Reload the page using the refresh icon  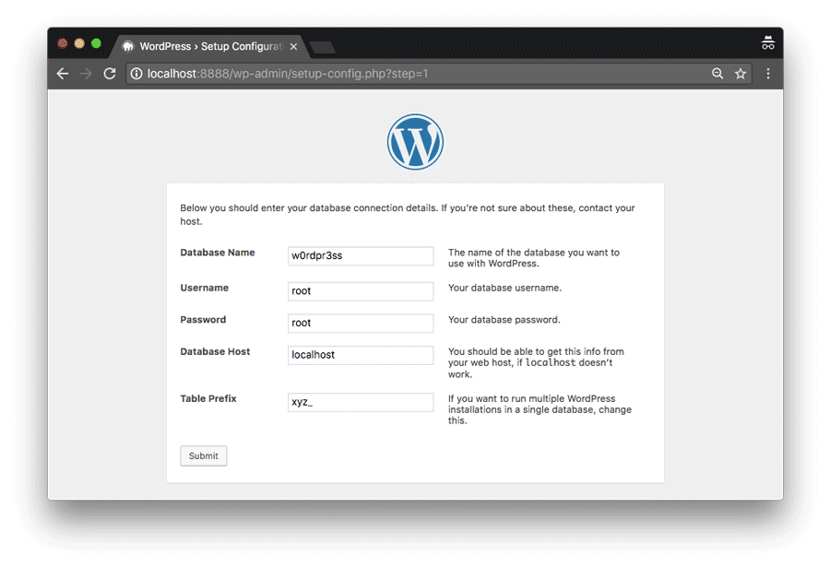pos(110,74)
